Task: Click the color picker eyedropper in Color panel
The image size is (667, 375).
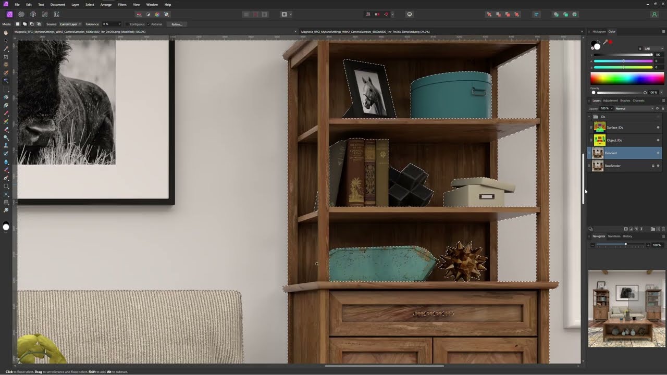Action: click(606, 43)
